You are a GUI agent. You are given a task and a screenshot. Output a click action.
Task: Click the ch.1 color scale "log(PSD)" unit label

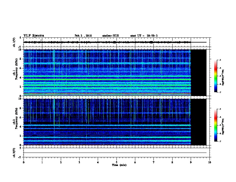click(x=223, y=77)
